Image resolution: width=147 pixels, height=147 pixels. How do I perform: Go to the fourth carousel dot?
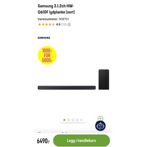point(77,120)
